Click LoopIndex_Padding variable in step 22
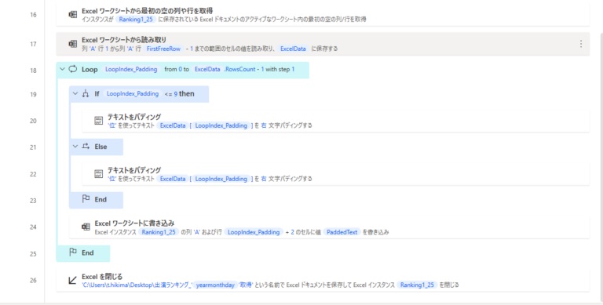This screenshot has height=305, width=603. coord(221,179)
